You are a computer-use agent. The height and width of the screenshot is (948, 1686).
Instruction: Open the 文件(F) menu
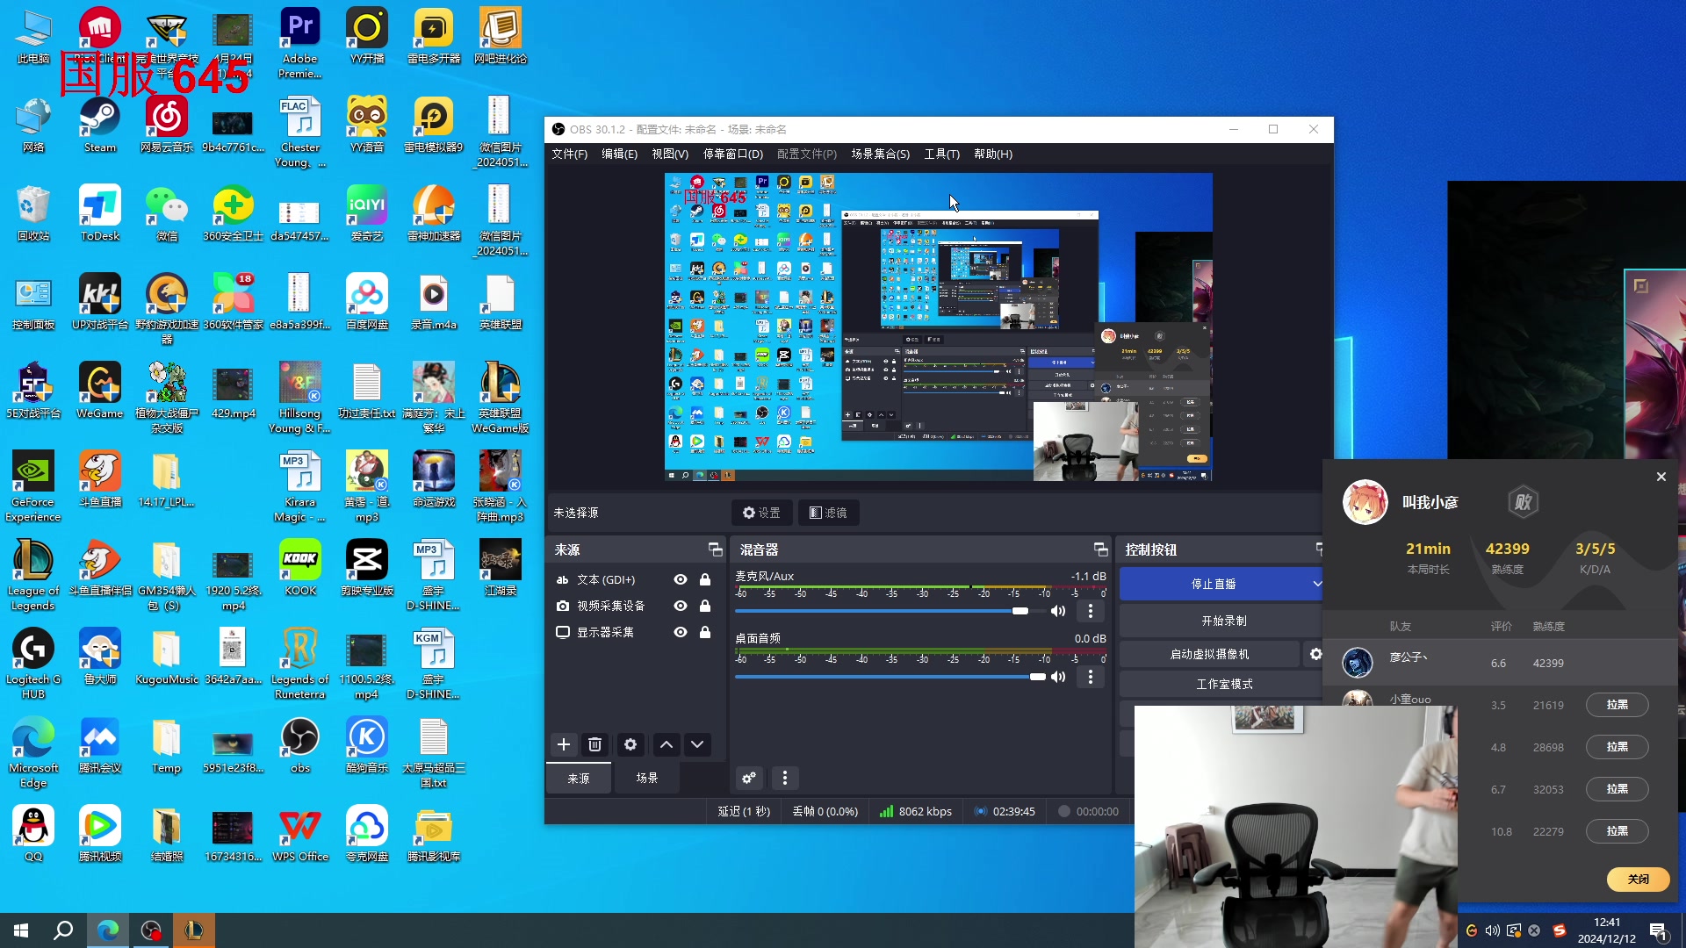point(570,154)
